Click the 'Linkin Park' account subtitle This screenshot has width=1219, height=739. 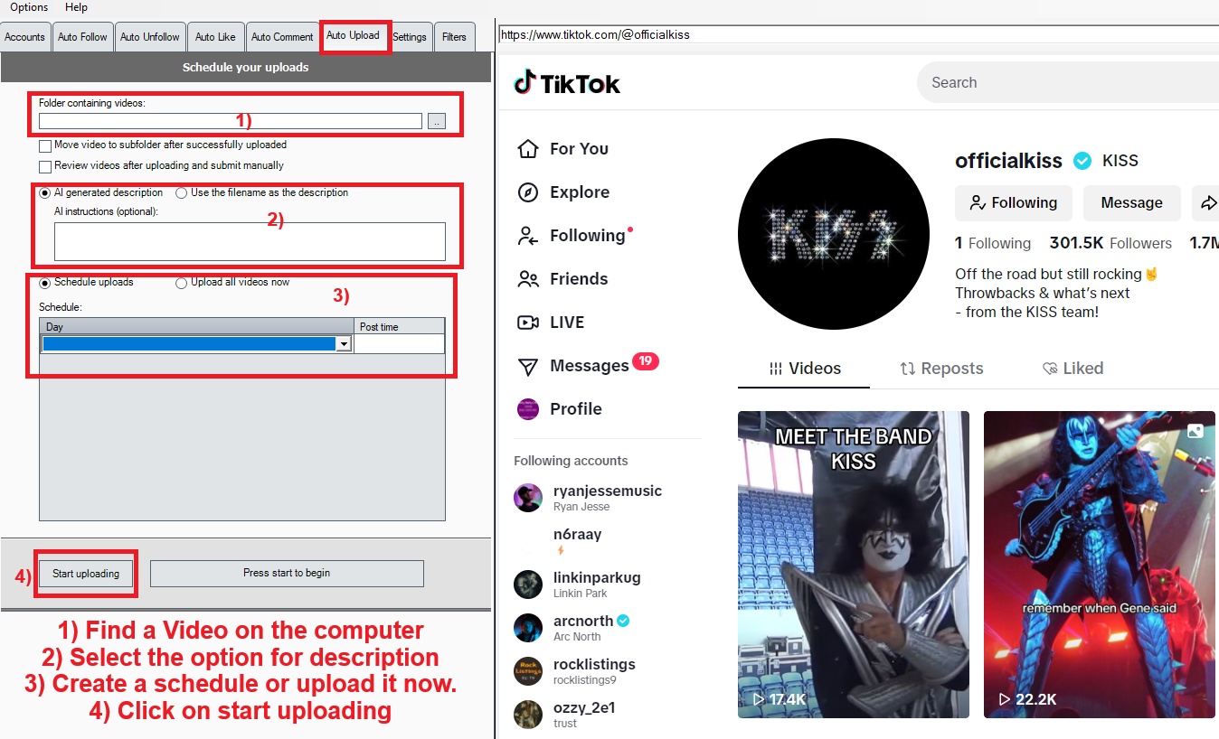tap(581, 594)
